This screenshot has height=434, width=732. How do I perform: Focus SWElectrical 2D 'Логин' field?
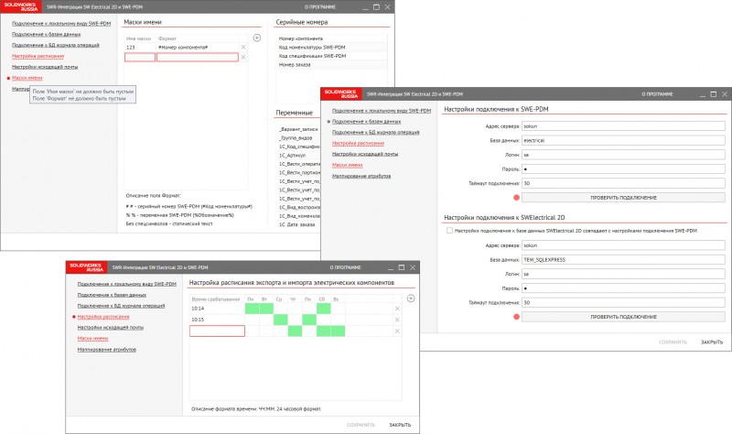coord(623,274)
